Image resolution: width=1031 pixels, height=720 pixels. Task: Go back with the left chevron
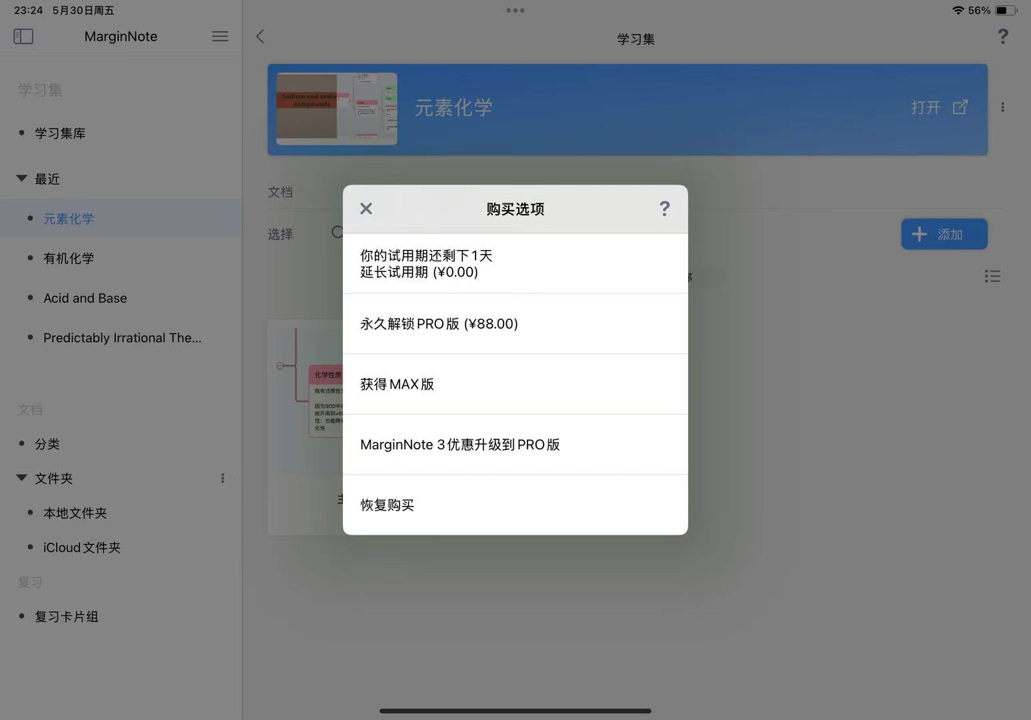tap(260, 36)
